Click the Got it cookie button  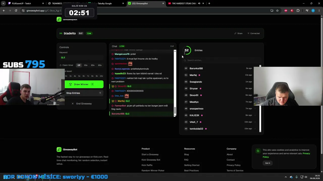pyautogui.click(x=267, y=163)
